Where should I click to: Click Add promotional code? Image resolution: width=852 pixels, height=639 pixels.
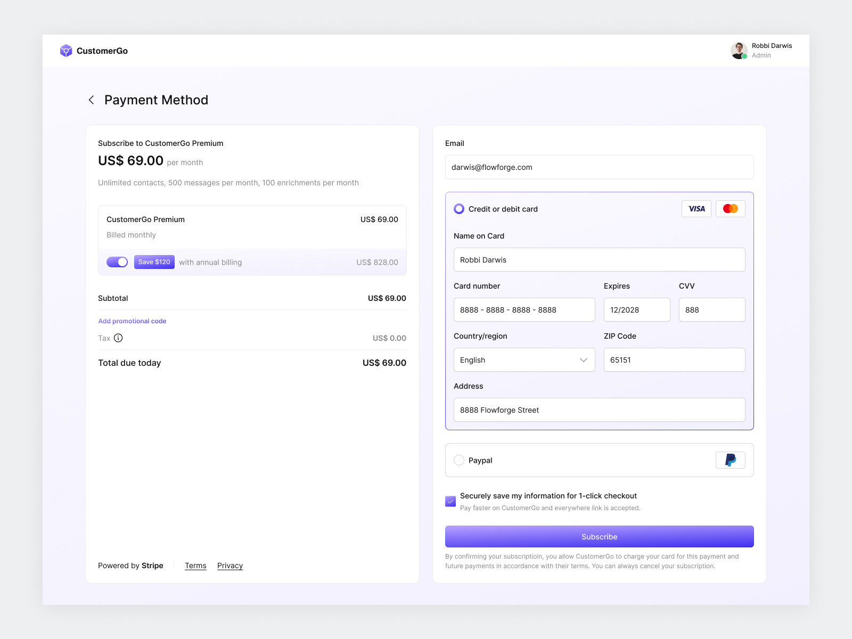point(132,321)
